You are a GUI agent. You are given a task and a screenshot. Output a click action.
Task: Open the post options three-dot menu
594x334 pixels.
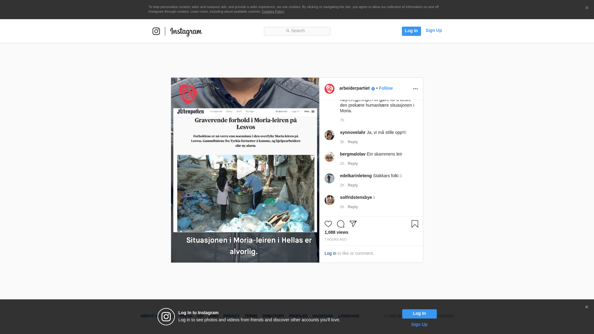click(x=415, y=89)
